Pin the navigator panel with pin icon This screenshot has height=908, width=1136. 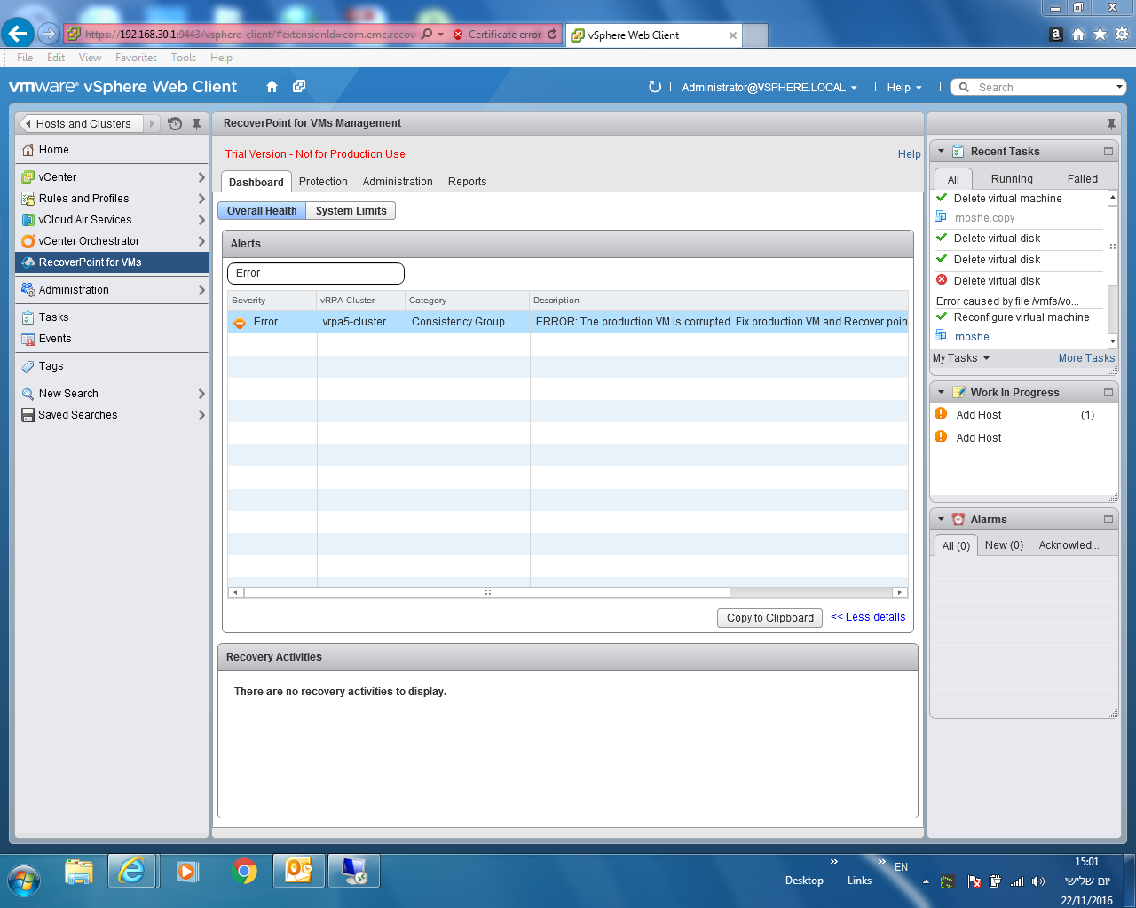[x=197, y=124]
